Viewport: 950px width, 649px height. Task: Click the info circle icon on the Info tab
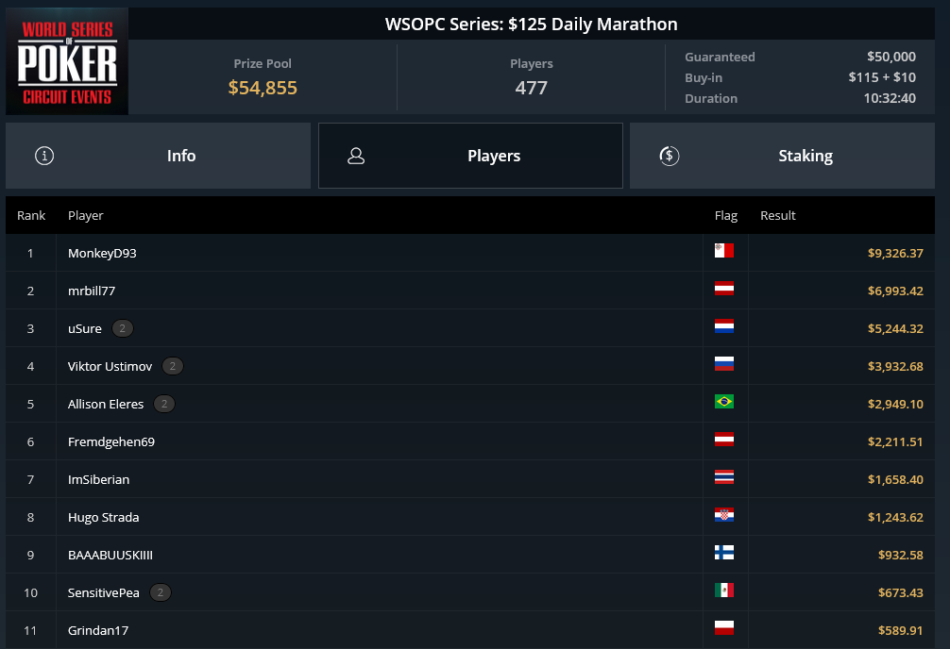tap(44, 156)
